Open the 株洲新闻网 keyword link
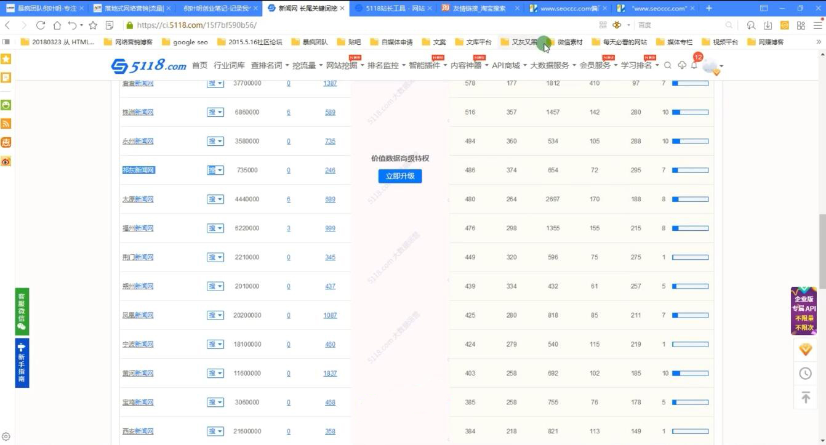Screen dimensions: 826x445 tap(138, 112)
